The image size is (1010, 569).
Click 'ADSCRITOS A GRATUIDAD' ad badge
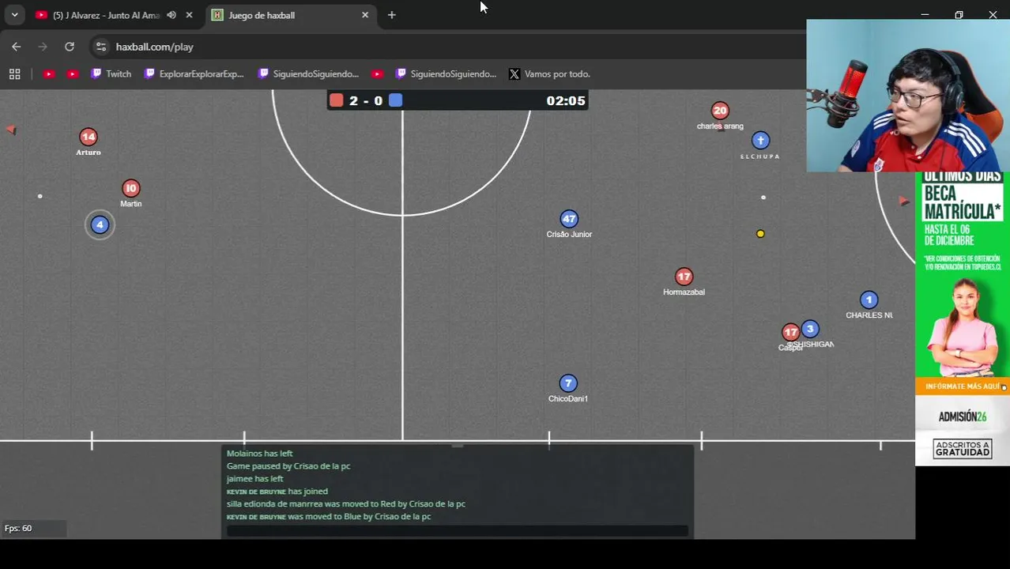[962, 449]
